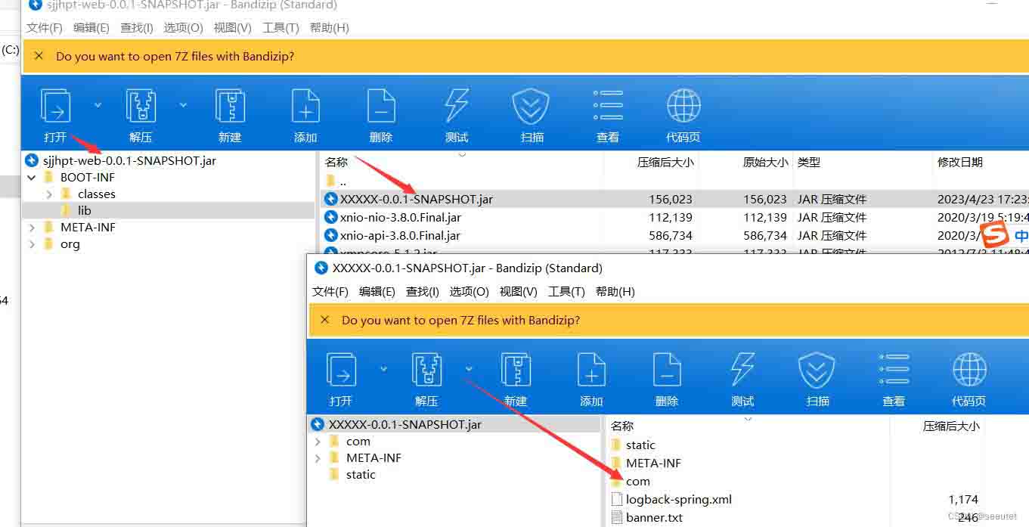Click Open icon in sjjhpt-web window toolbar
Viewport: 1029px width, 527px height.
point(55,107)
